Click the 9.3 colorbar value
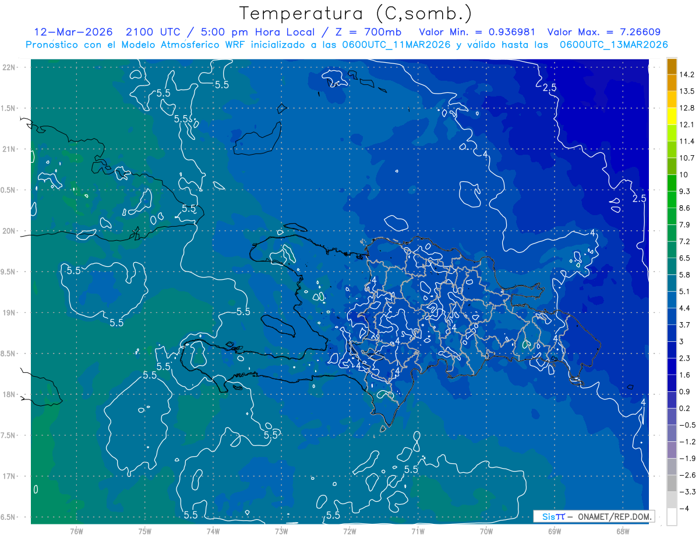The width and height of the screenshot is (699, 539). [x=686, y=191]
